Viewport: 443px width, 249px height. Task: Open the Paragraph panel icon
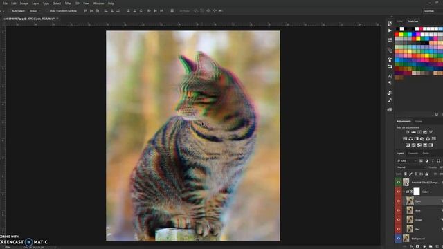click(x=390, y=83)
